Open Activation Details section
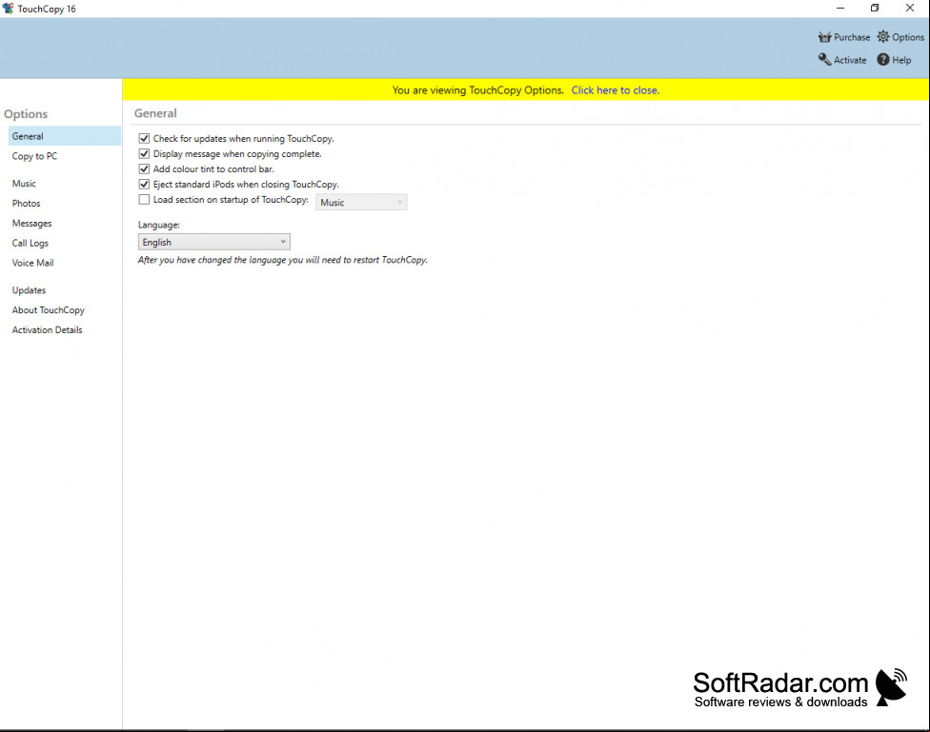 click(47, 329)
